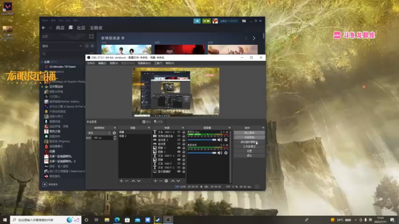Click Steam back arrow

43,28
